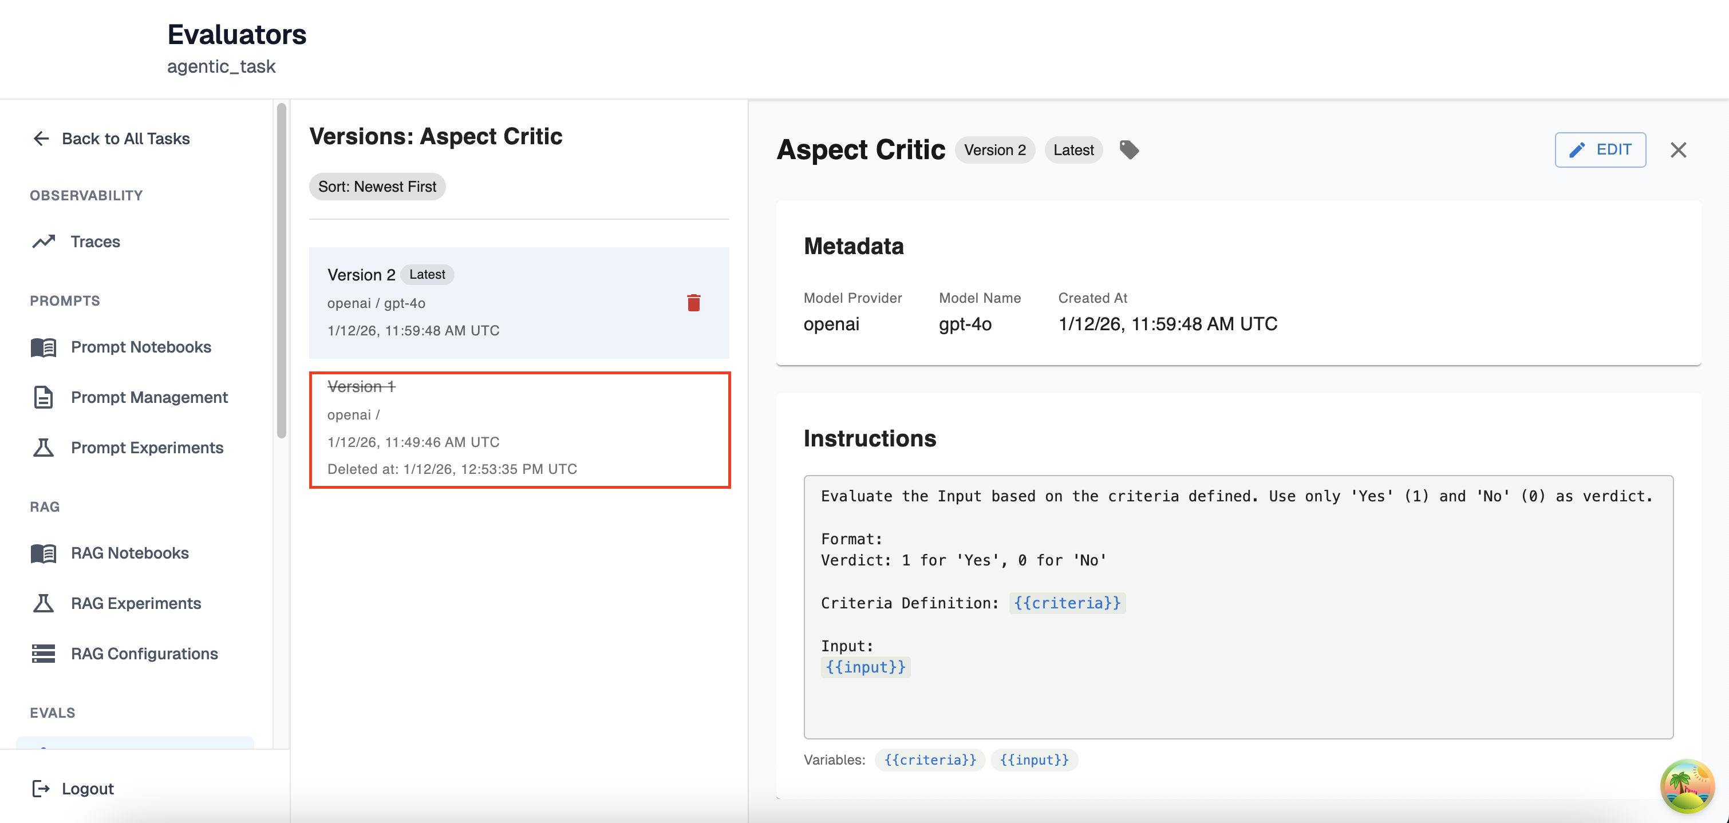Screen dimensions: 1729x823
Task: Go to Prompt Management
Action: pos(149,397)
